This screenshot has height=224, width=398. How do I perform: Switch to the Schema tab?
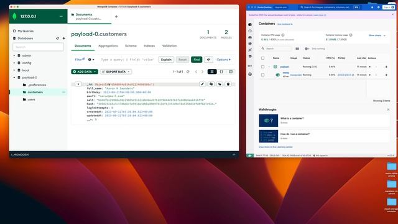(x=131, y=45)
